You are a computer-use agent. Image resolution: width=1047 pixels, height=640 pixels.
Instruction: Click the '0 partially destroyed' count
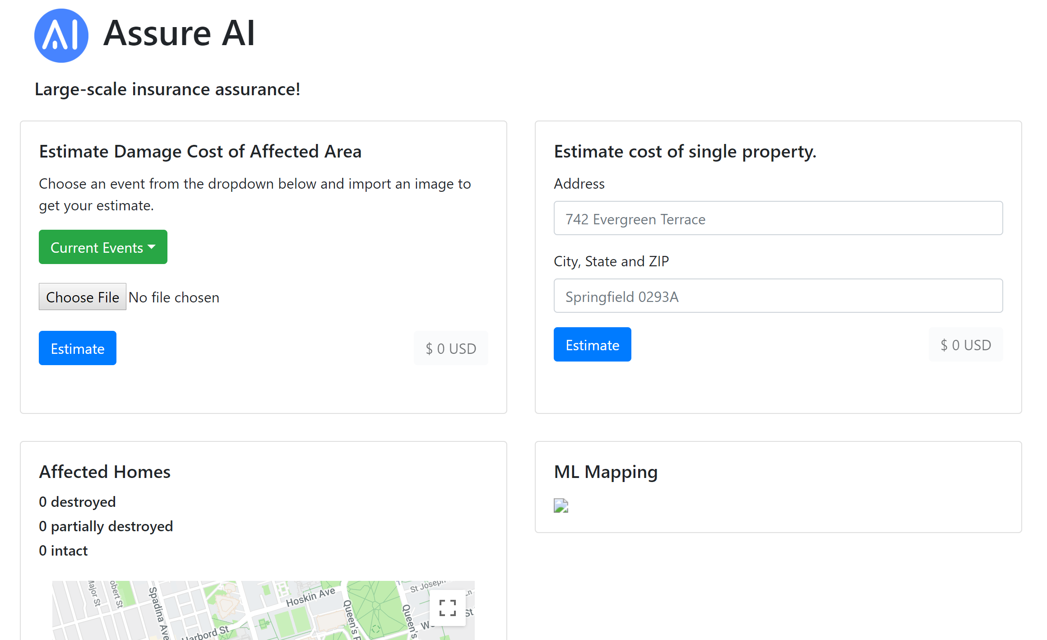click(x=106, y=526)
